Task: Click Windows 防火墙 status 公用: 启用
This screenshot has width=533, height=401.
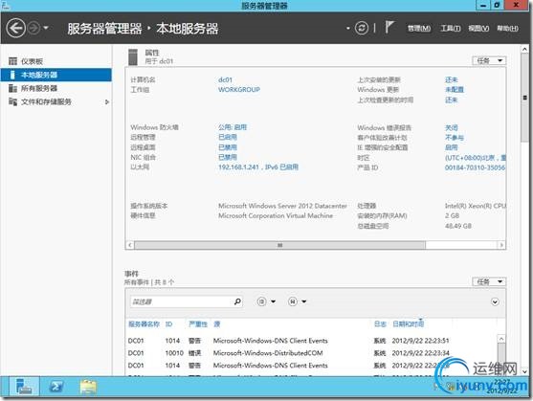Action: (x=233, y=127)
